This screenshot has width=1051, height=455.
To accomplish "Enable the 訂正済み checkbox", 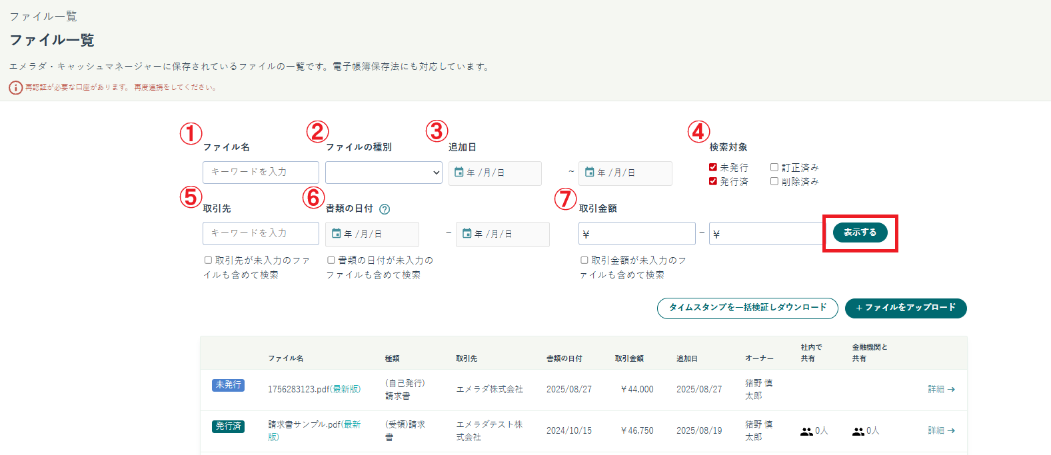I will pos(774,167).
